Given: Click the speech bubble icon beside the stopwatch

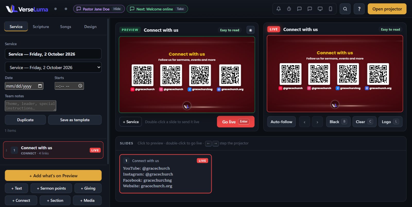Looking at the screenshot, I should coord(299,9).
